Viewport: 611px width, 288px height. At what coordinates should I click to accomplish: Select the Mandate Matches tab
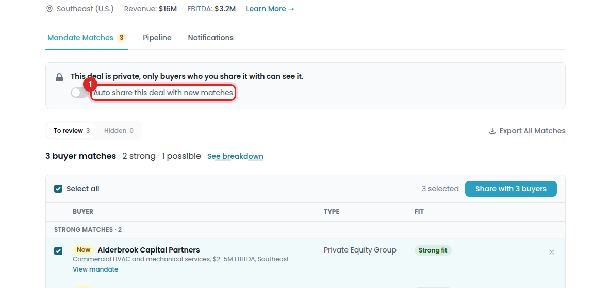[87, 38]
